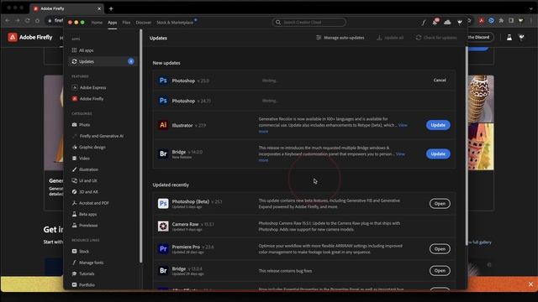Click the updates list vertical scrollbar
Screen dimensions: 538x302
point(466,145)
